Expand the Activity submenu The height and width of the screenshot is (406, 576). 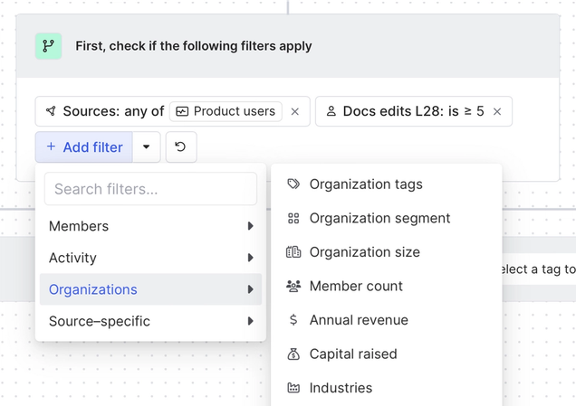click(250, 258)
